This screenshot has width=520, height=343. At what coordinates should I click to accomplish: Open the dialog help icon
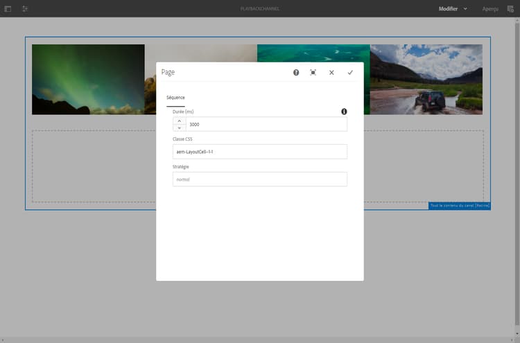(296, 73)
